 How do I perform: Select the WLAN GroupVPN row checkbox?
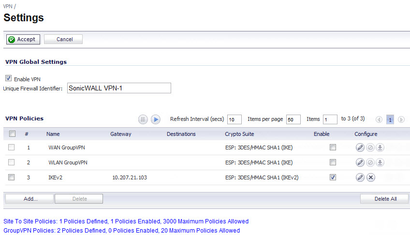[11, 162]
